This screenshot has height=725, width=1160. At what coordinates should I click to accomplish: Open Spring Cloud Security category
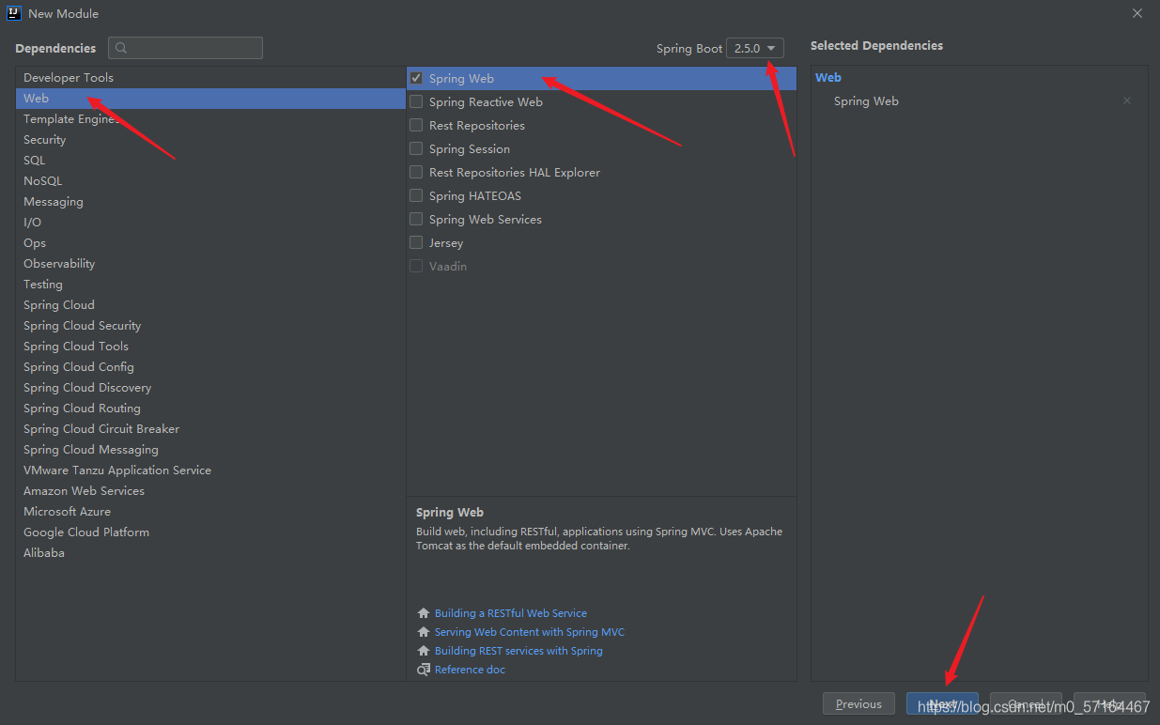pos(210,325)
